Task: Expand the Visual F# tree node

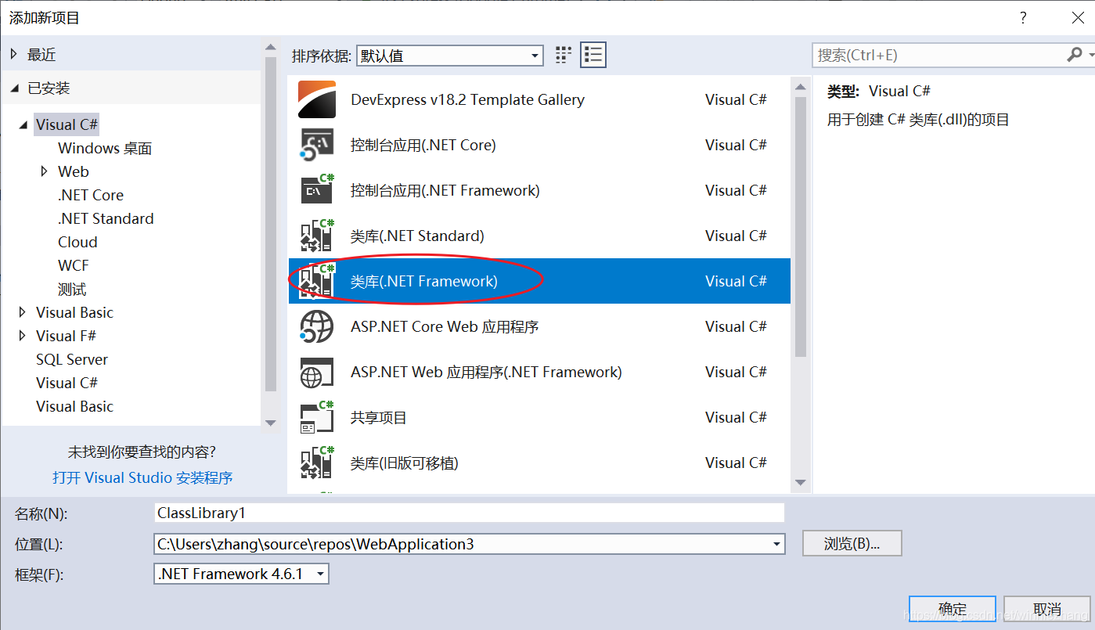Action: point(22,336)
